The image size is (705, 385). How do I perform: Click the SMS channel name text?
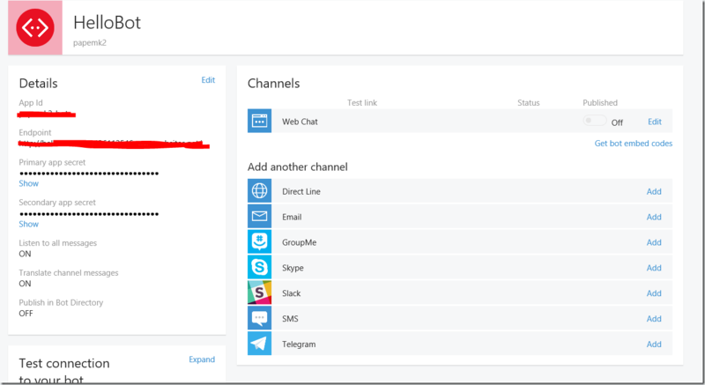(290, 319)
